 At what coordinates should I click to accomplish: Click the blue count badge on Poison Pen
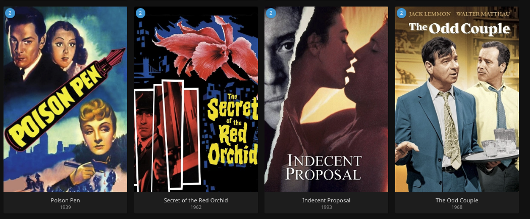[10, 13]
